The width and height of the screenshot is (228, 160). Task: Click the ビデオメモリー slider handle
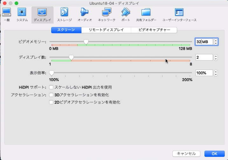click(86, 42)
